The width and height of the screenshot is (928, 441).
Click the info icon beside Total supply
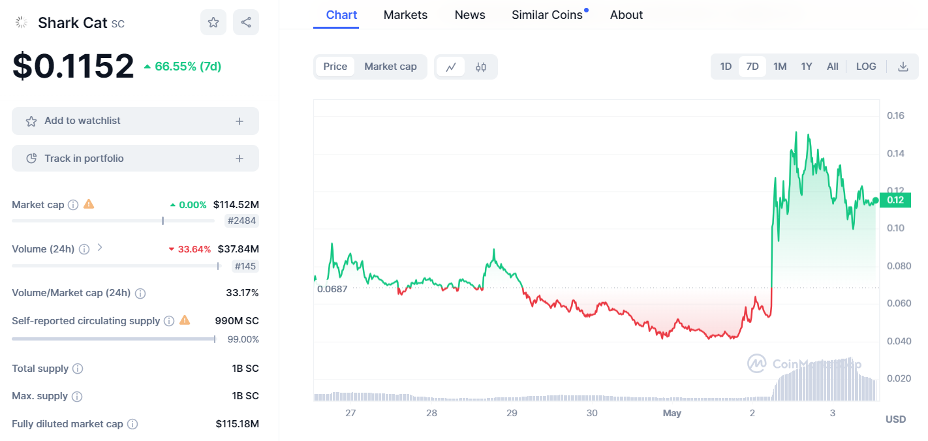coord(78,369)
